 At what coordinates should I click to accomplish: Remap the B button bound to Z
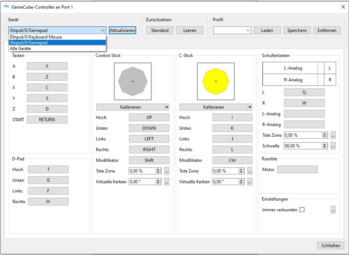[47, 77]
